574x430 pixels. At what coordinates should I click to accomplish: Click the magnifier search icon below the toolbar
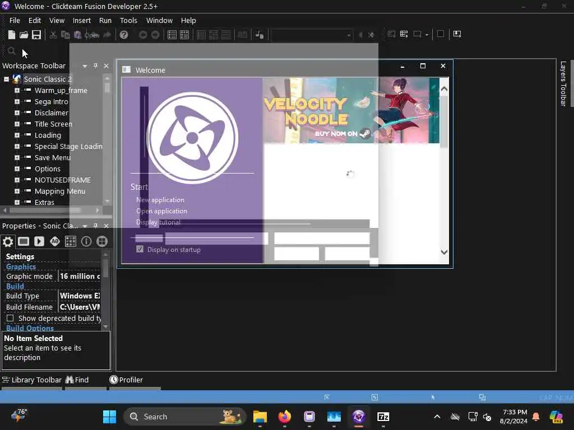coord(11,51)
